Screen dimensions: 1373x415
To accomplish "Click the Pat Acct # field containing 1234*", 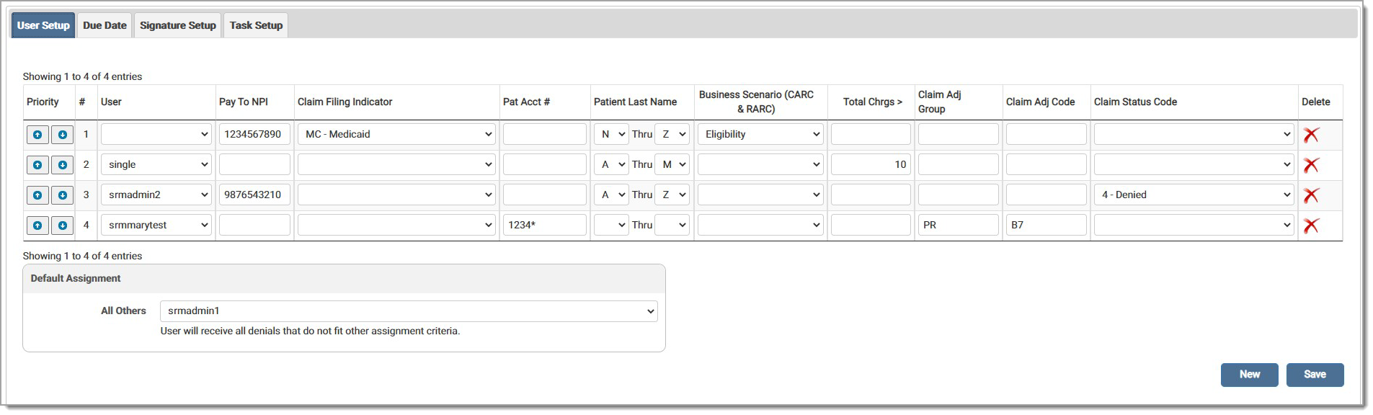I will (544, 226).
